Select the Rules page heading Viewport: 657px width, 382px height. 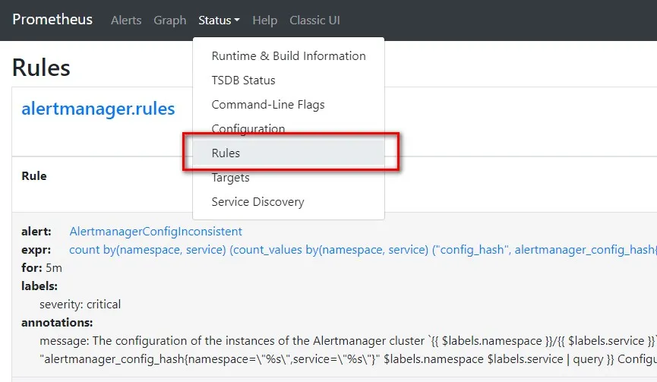tap(41, 68)
